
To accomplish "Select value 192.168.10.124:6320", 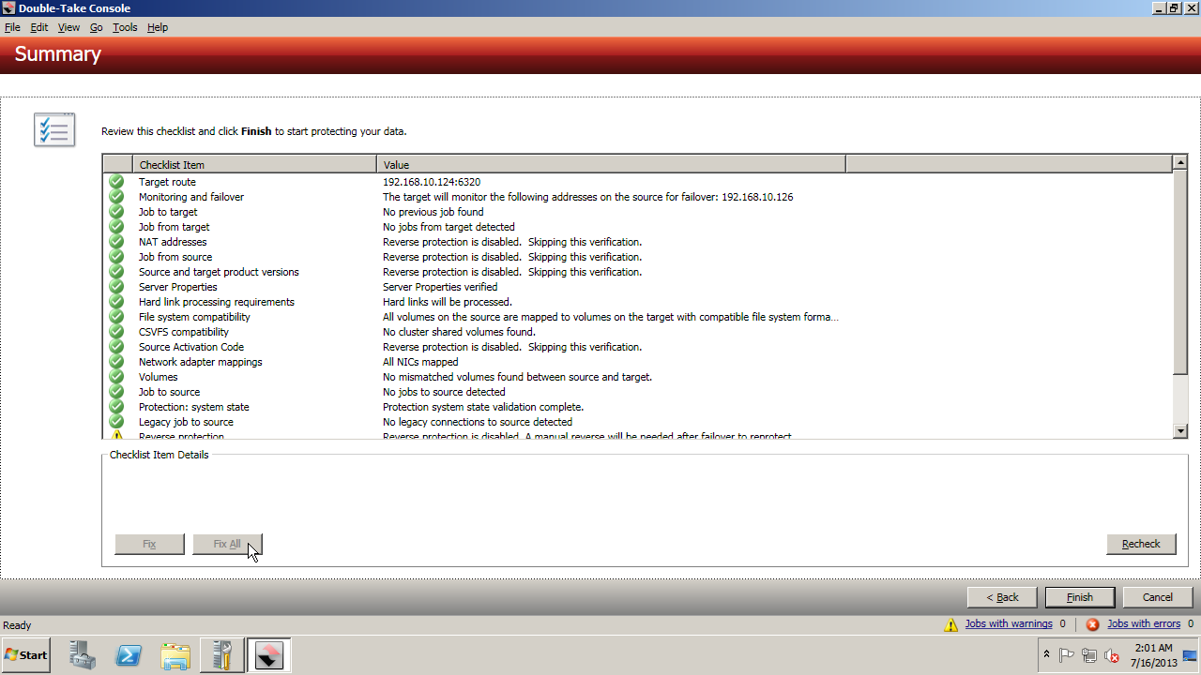I will pyautogui.click(x=432, y=182).
